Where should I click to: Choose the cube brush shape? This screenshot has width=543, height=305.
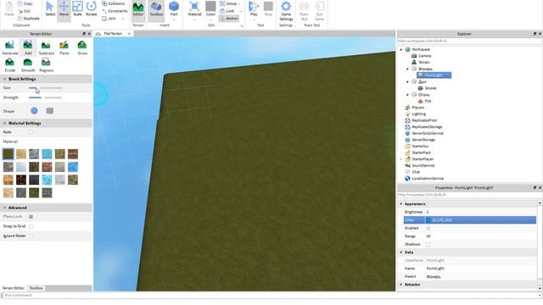[50, 111]
